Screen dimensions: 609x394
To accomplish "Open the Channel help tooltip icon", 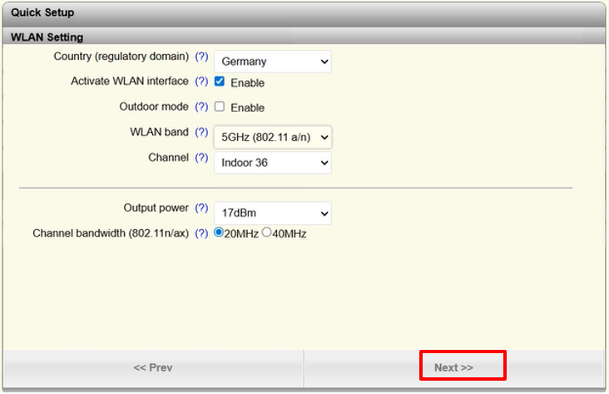I will click(x=201, y=157).
